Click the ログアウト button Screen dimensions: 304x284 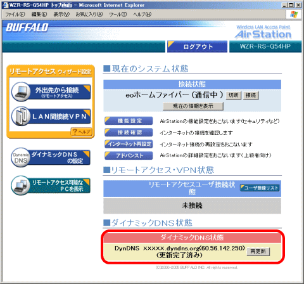click(198, 46)
